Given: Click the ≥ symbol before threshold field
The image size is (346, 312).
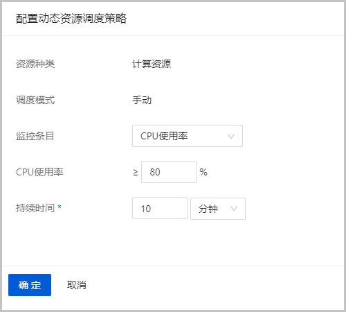Looking at the screenshot, I should coord(136,173).
